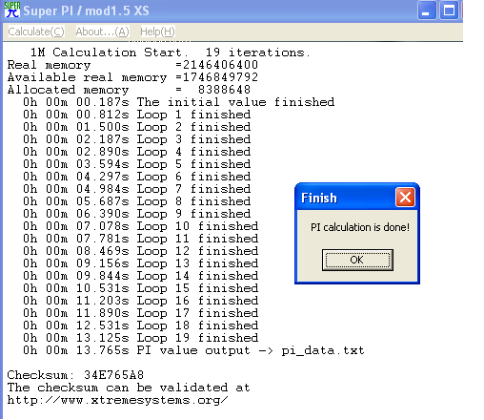Image resolution: width=484 pixels, height=420 pixels.
Task: Open the About...(A) menu
Action: (x=102, y=31)
